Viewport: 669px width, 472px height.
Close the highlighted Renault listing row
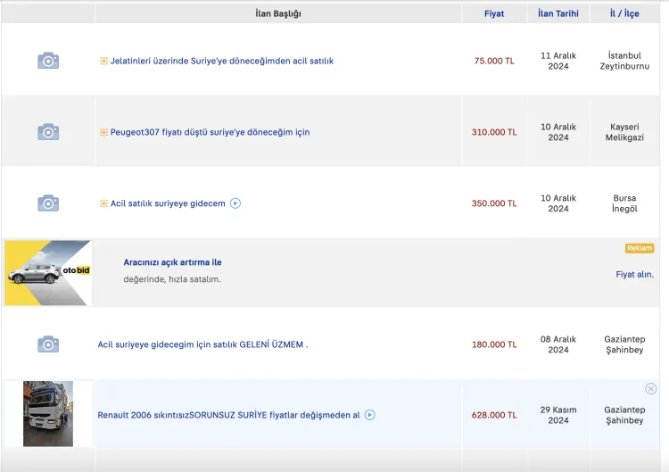650,389
